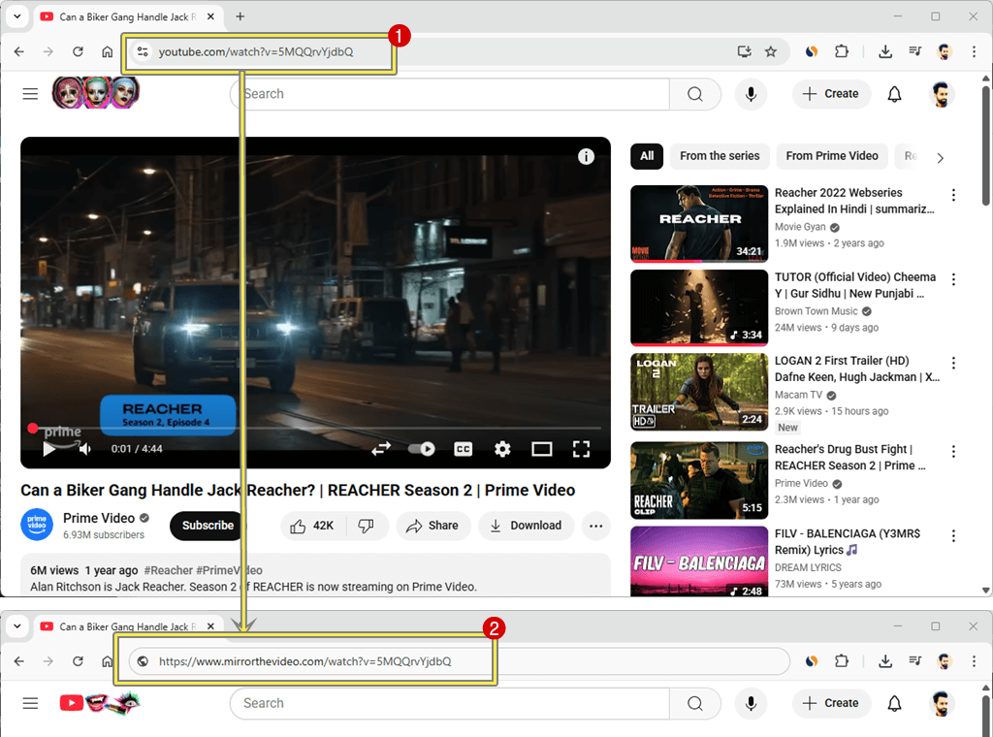Show more filter chips with right chevron
The image size is (993, 737).
click(x=941, y=158)
